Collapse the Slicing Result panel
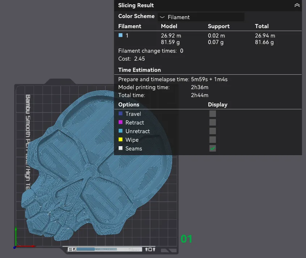306x258 pixels. click(x=297, y=5)
